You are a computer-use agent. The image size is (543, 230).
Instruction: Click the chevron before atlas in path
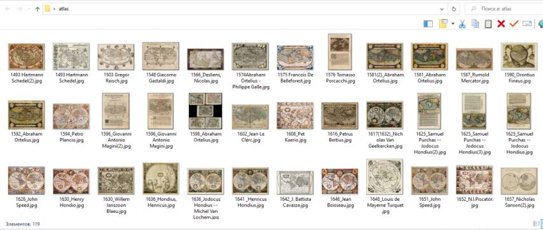pyautogui.click(x=55, y=9)
